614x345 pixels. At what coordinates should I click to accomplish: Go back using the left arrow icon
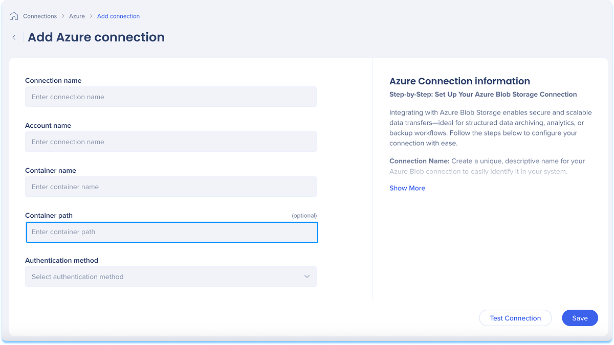coord(14,37)
